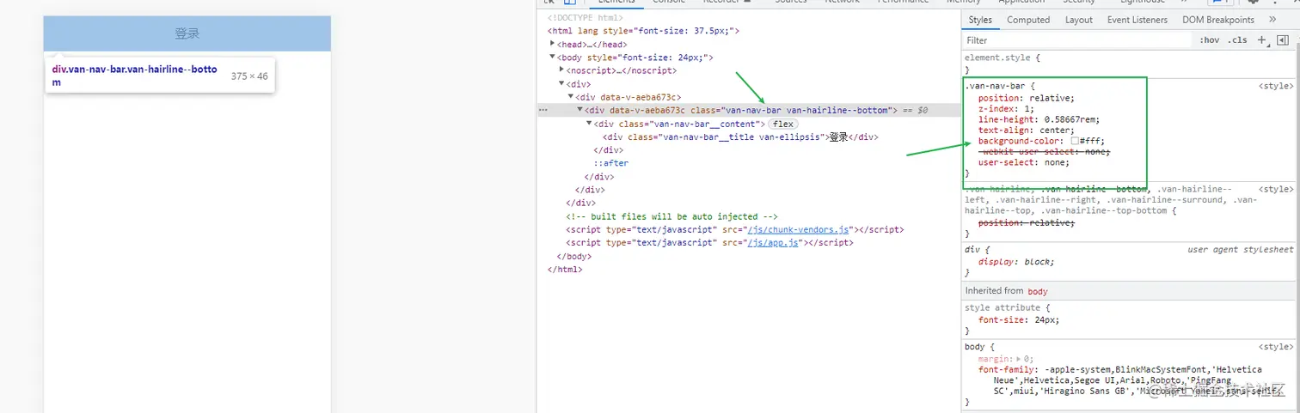Click the 登录 nav bar in page preview
This screenshot has width=1300, height=413.
pos(187,33)
